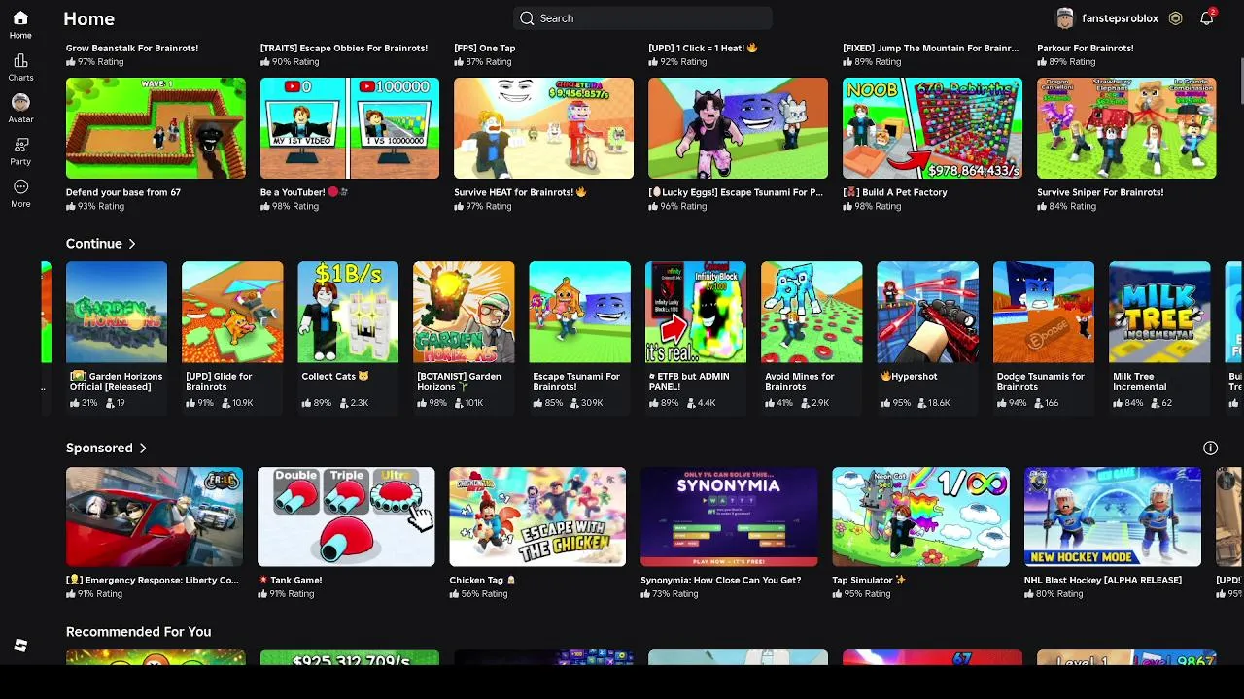Open Survive Sniper For Brainrots thumbnail
Image resolution: width=1244 pixels, height=699 pixels.
tap(1126, 128)
